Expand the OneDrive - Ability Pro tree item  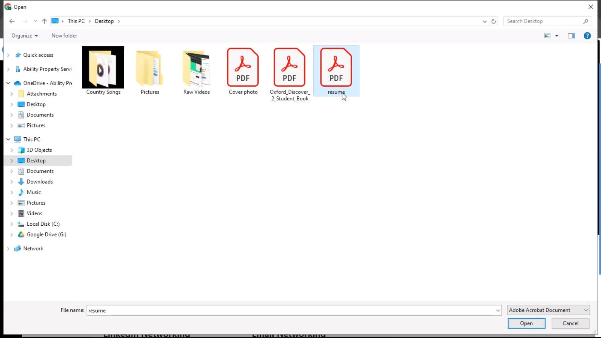[x=8, y=83]
